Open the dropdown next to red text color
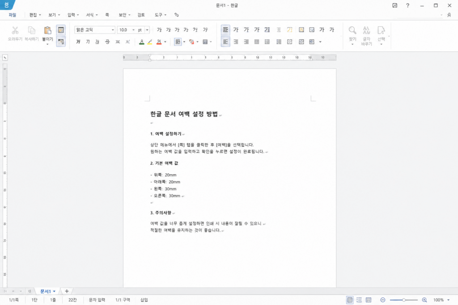458x305 pixels. pos(165,42)
